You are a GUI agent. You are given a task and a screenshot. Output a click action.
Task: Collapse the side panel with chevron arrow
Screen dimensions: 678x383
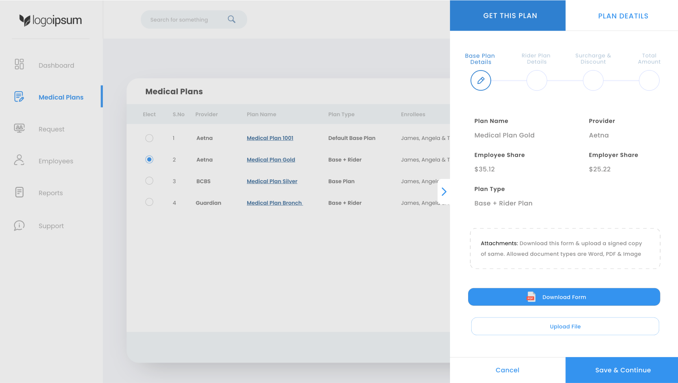(444, 192)
